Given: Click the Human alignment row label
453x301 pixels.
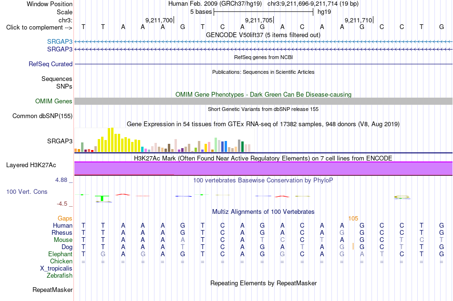Looking at the screenshot, I should (x=62, y=225).
